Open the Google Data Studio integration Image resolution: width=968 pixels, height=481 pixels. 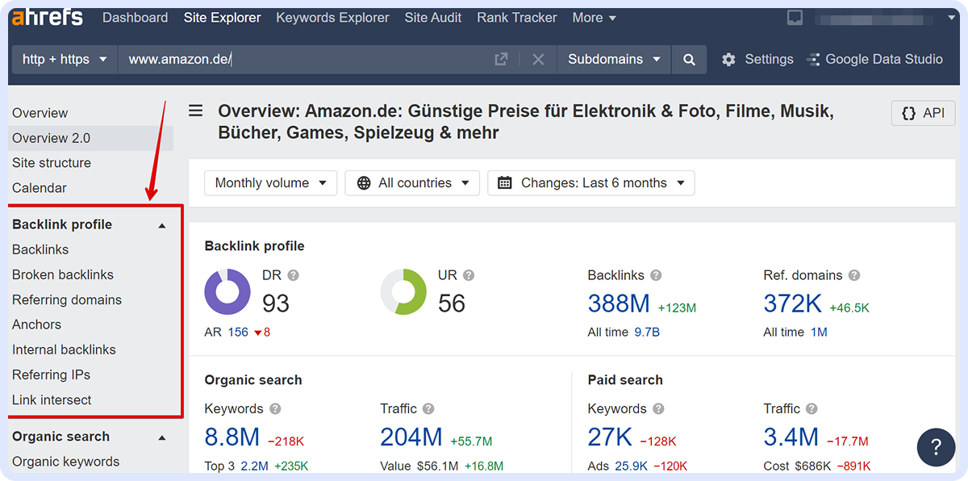(x=874, y=60)
